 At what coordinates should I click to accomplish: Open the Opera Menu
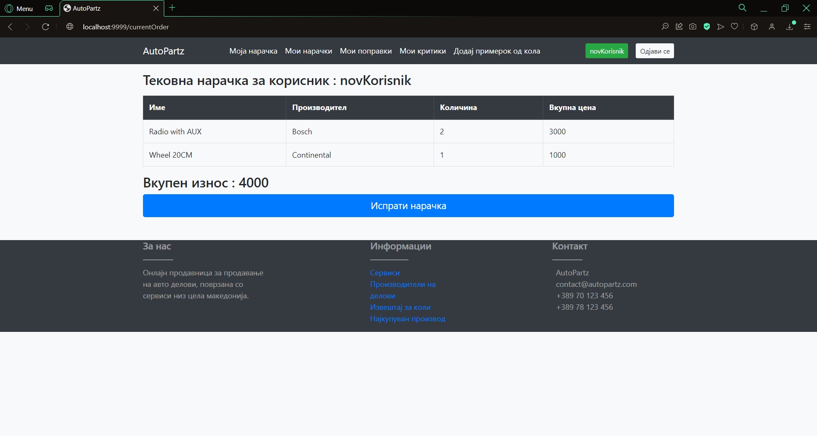[x=19, y=8]
